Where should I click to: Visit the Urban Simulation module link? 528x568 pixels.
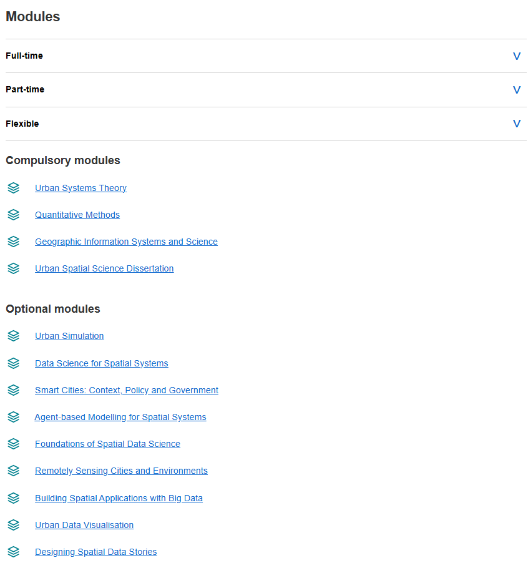(69, 336)
